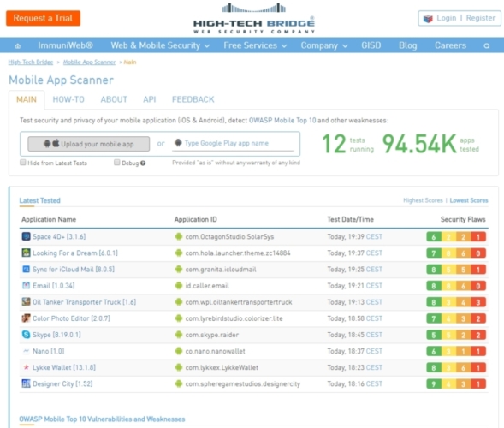Click the Debug help question icon
Image resolution: width=504 pixels, height=428 pixels.
coord(143,163)
